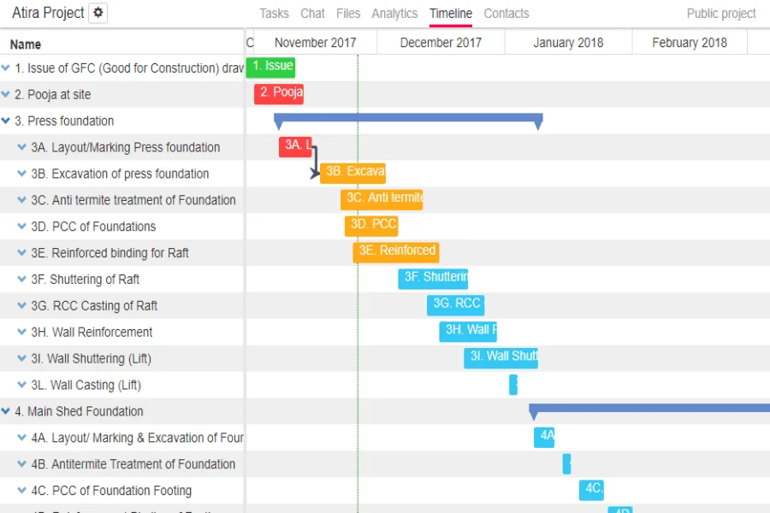Switch to the Tasks view

pyautogui.click(x=274, y=13)
